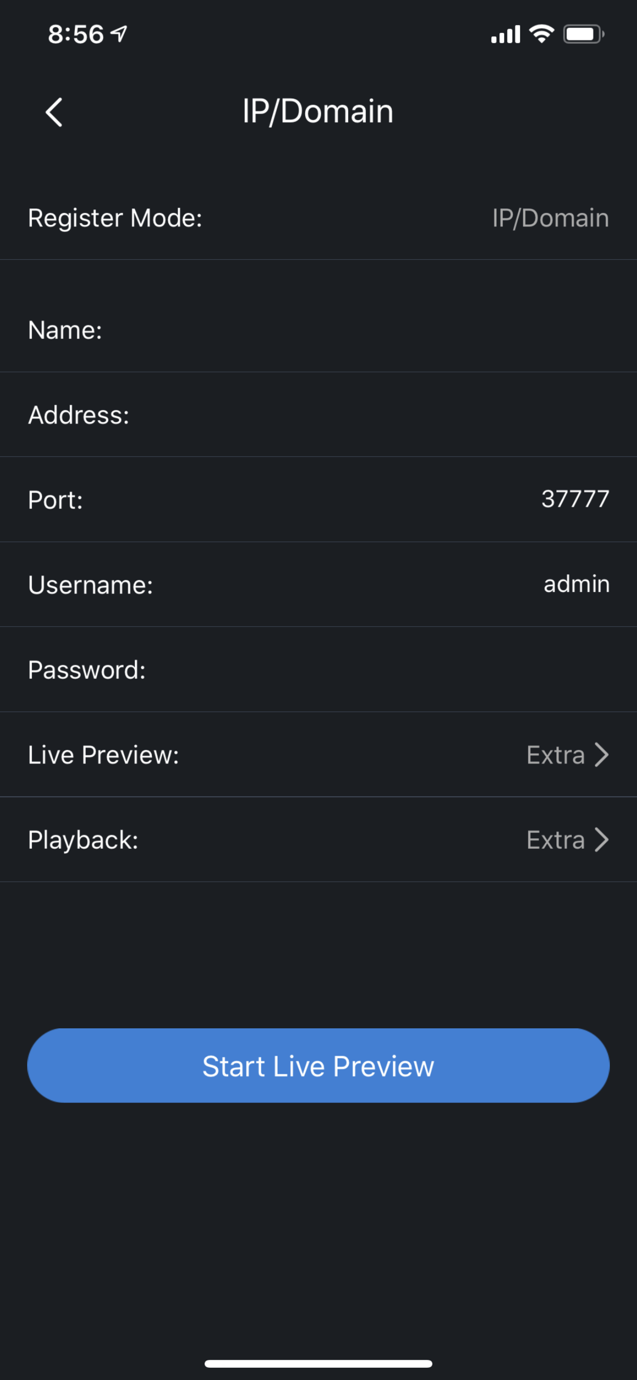
Task: Open Live Preview stream chevron
Action: pyautogui.click(x=601, y=755)
